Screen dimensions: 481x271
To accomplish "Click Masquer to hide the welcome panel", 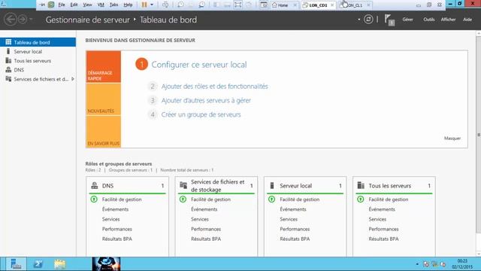I will pyautogui.click(x=452, y=139).
